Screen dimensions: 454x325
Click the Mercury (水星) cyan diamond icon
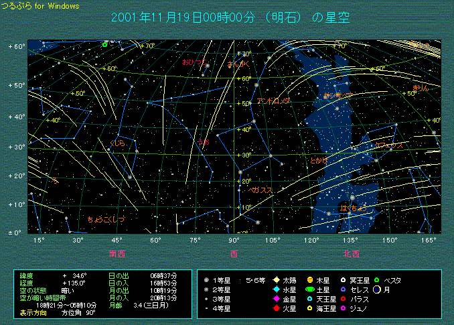point(276,289)
